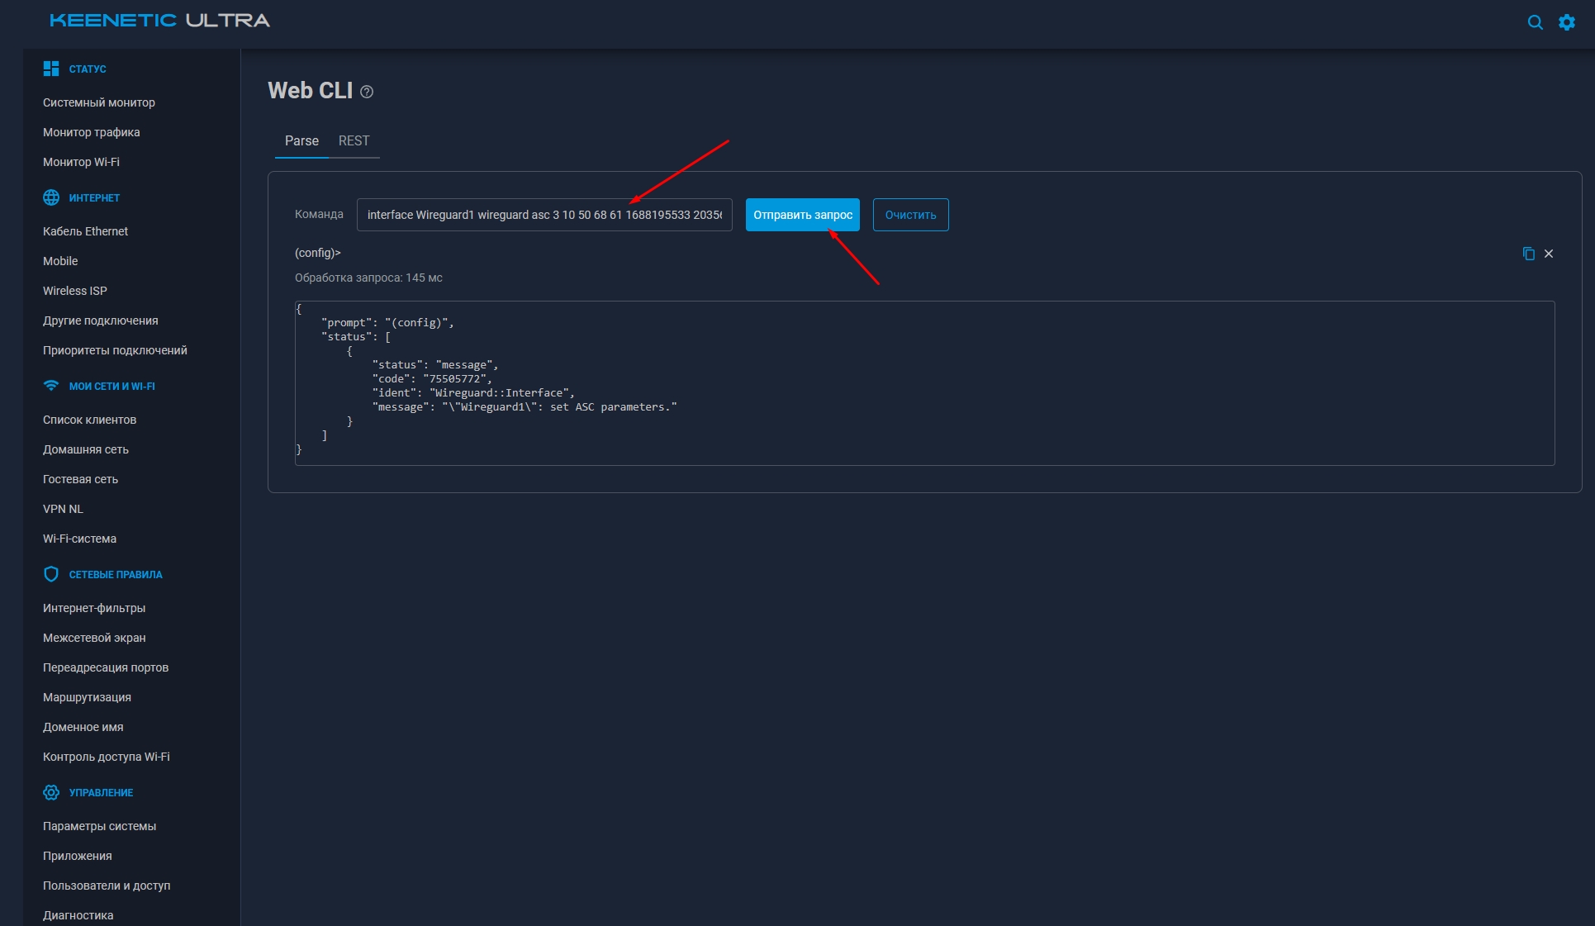The height and width of the screenshot is (926, 1595).
Task: Open Переадресация портов page
Action: point(106,667)
